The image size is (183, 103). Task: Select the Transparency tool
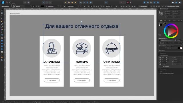tap(2, 32)
